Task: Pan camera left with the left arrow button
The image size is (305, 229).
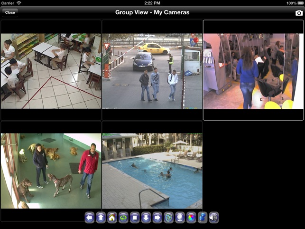Action: tap(90, 218)
